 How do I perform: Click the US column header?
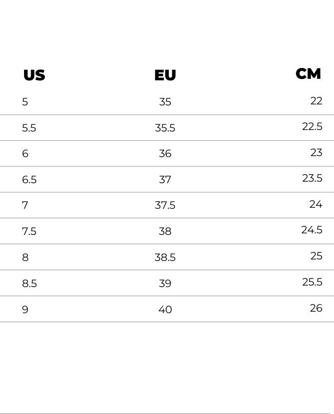point(34,75)
